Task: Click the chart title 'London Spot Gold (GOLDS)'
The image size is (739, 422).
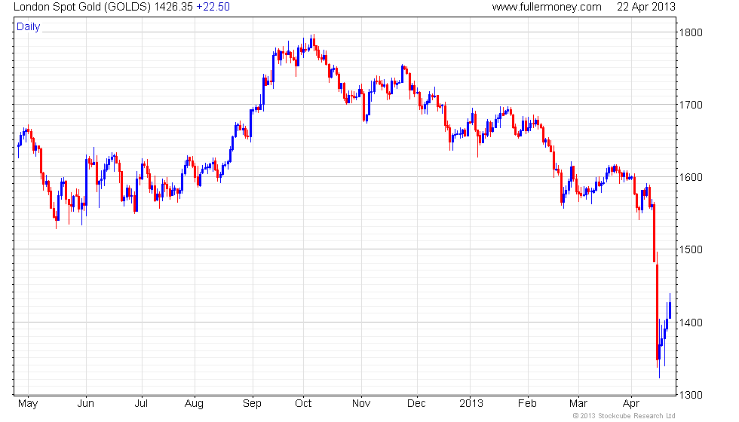Action: (82, 7)
